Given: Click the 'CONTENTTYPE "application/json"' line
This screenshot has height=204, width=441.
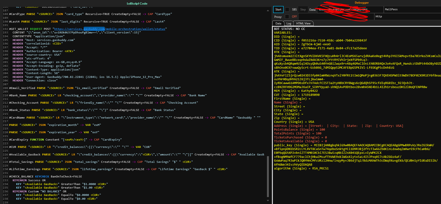Looking at the screenshot, I should click(x=39, y=36).
